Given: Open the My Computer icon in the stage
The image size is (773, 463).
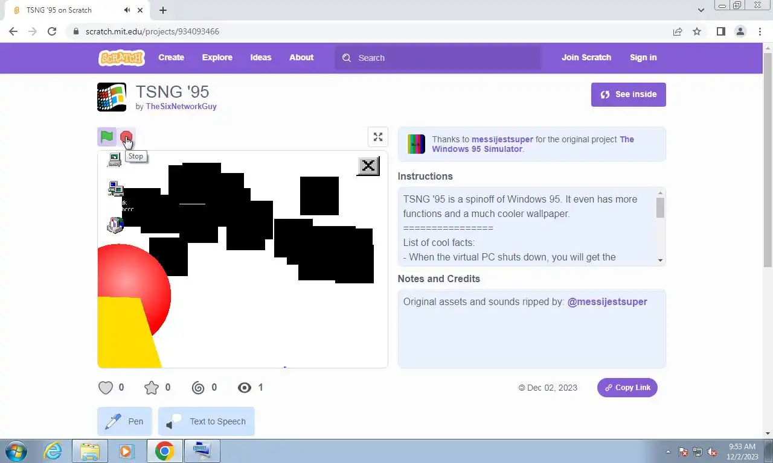Looking at the screenshot, I should point(114,159).
